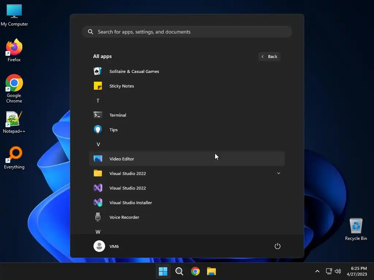Viewport: 374px width, 280px height.
Task: Click the volume speaker tray icon
Action: (338, 271)
